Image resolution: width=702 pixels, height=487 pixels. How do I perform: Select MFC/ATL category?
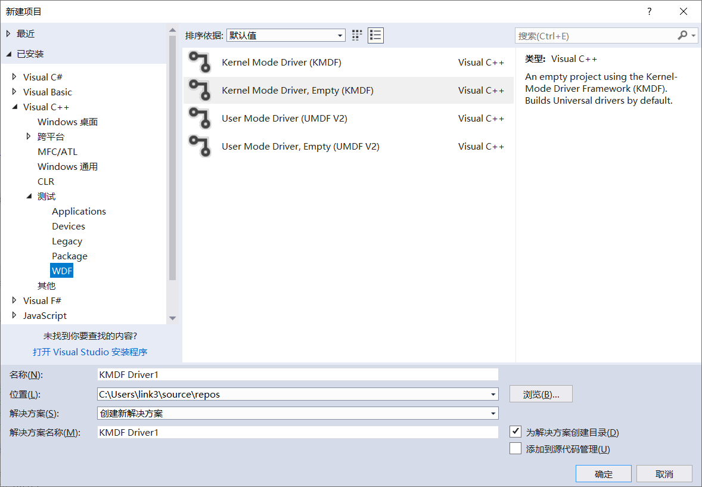[x=57, y=151]
